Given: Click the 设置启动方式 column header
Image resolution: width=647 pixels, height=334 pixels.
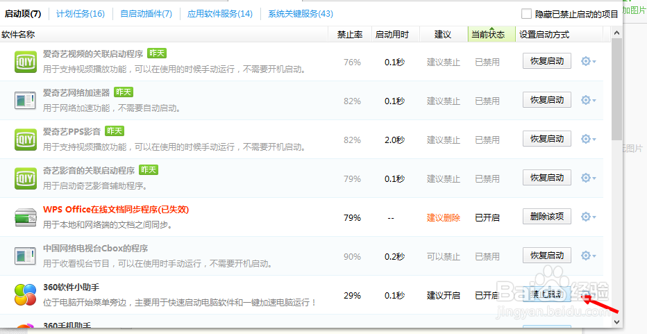Looking at the screenshot, I should point(559,35).
